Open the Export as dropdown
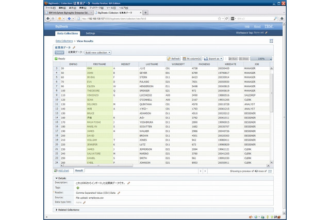Screen dimensions: 330x220 point(213,58)
